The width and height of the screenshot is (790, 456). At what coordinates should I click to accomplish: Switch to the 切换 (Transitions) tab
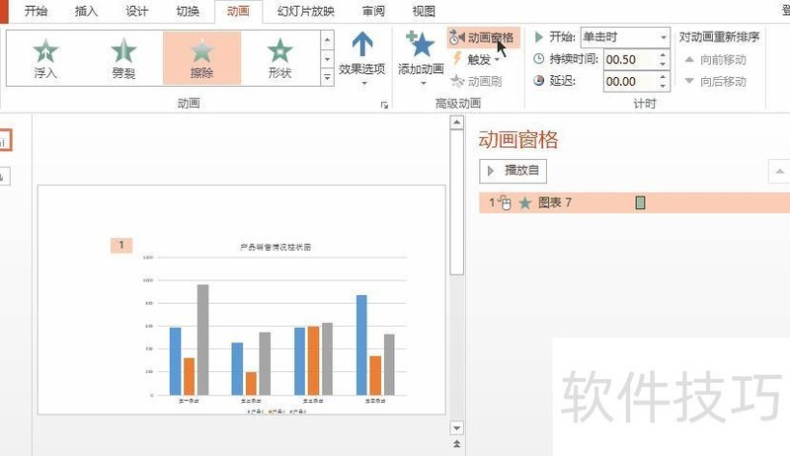[x=188, y=11]
